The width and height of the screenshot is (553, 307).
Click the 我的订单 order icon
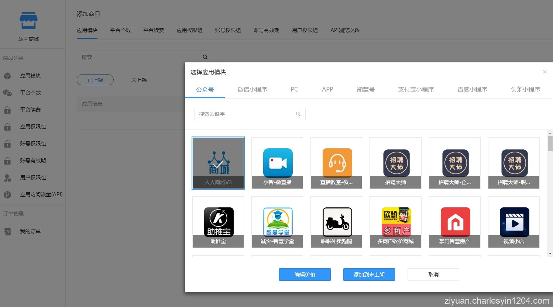(x=8, y=231)
